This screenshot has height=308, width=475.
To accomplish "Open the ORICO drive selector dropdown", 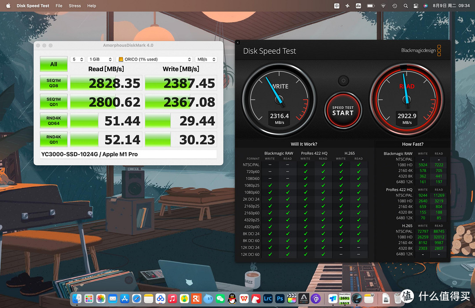I will click(x=154, y=59).
